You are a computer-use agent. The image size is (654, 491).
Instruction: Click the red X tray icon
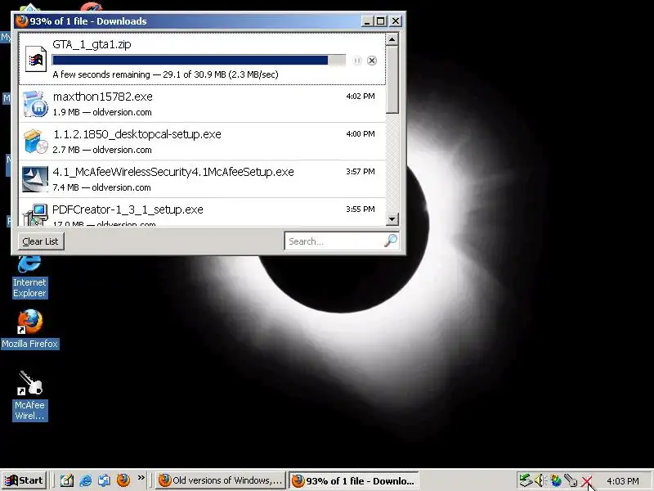(x=587, y=481)
